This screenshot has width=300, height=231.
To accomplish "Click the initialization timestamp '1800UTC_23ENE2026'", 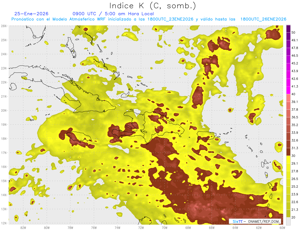I will point(170,19).
